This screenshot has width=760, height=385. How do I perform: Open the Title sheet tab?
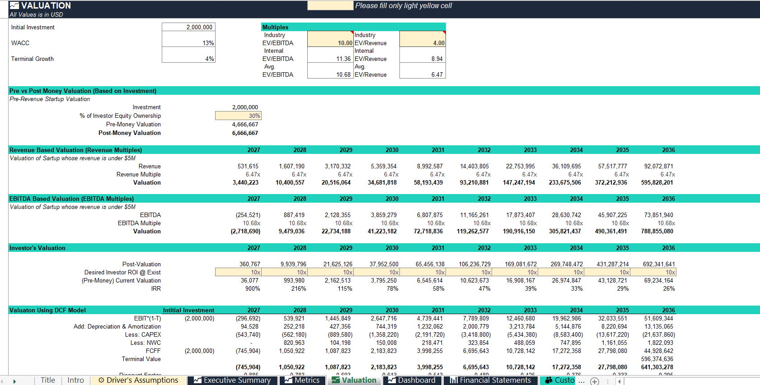pyautogui.click(x=47, y=380)
